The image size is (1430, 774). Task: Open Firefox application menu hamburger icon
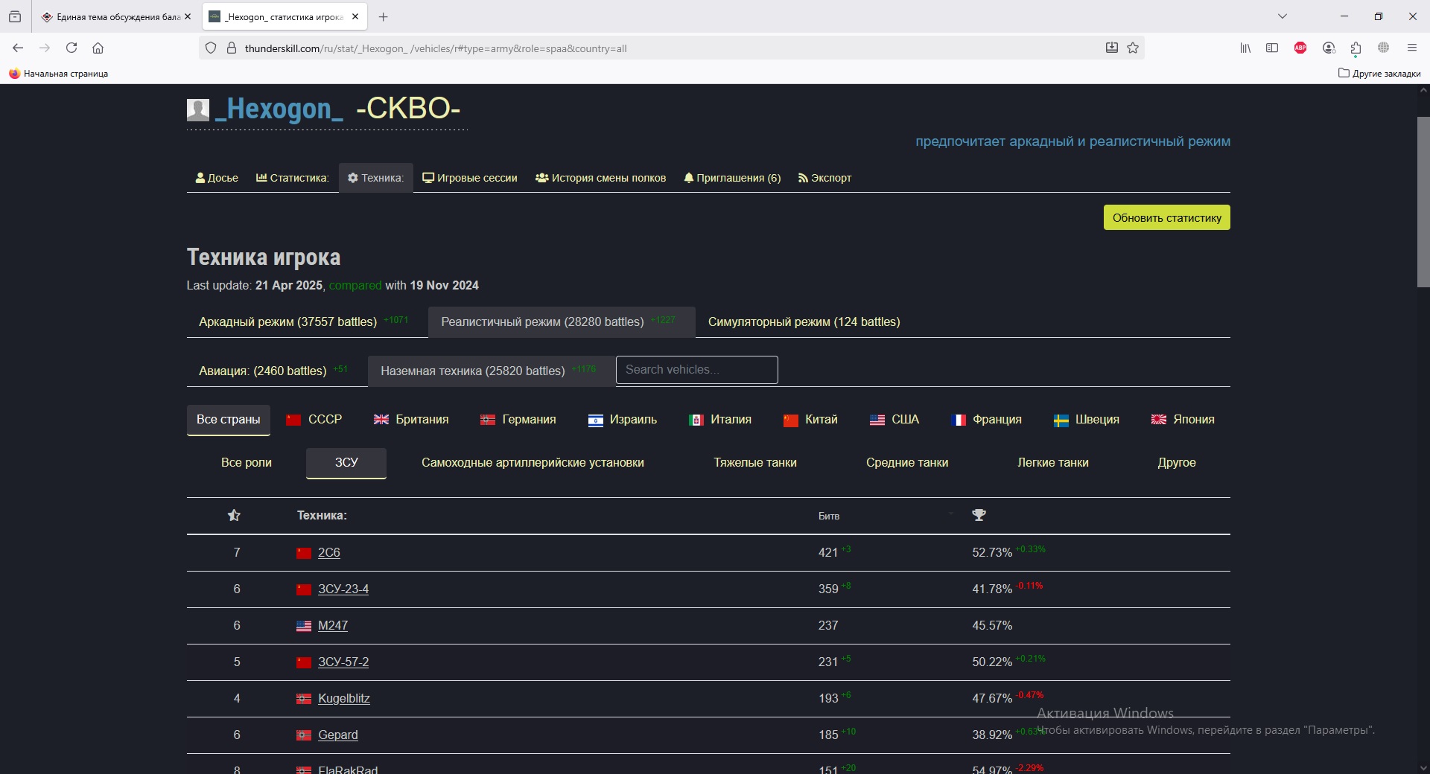click(1411, 48)
